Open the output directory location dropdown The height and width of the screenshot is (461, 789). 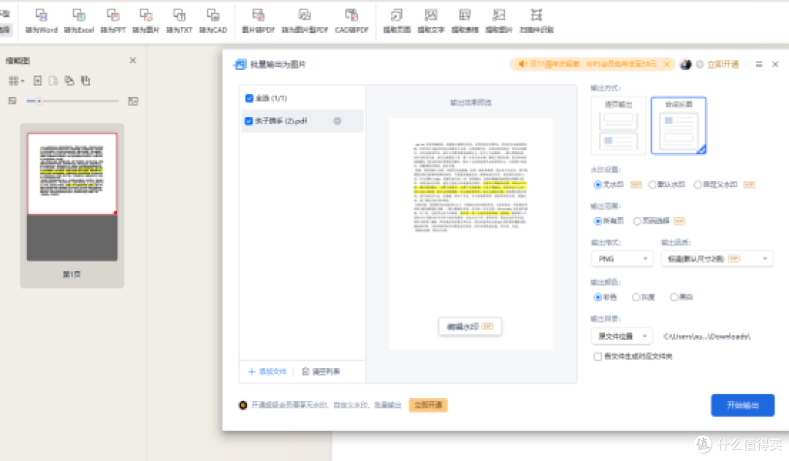[622, 336]
